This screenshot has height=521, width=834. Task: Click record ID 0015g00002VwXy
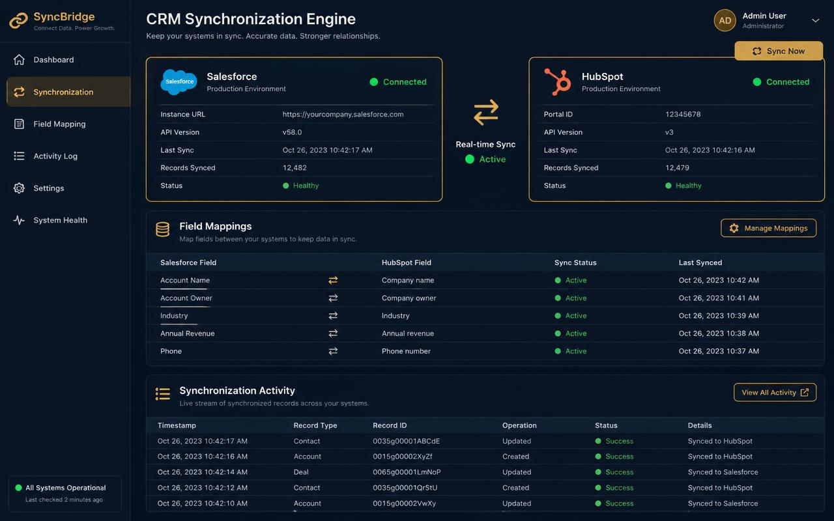(x=405, y=503)
